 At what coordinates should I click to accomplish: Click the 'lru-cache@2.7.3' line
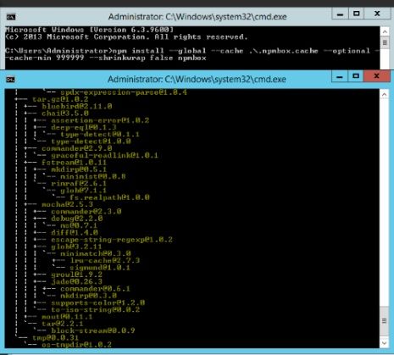click(105, 261)
